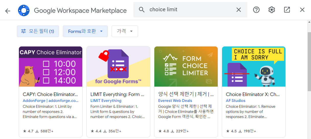
Task: Open developer link AF Studios
Action: point(236,101)
